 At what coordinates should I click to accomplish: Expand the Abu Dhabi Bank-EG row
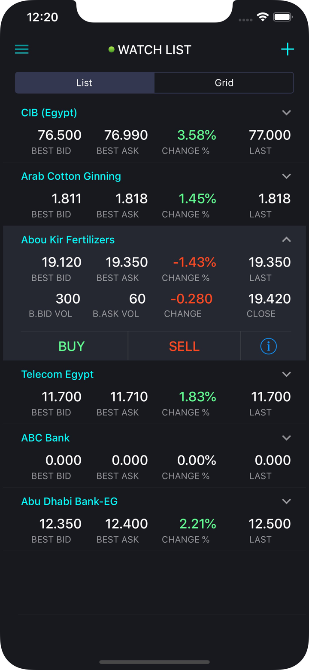pos(287,501)
